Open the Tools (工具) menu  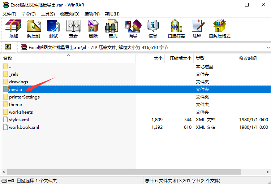pos(48,14)
